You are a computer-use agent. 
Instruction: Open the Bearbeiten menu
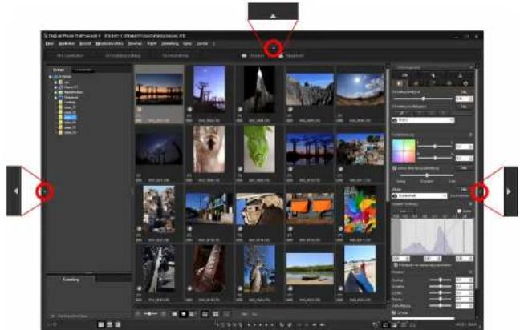[x=67, y=44]
